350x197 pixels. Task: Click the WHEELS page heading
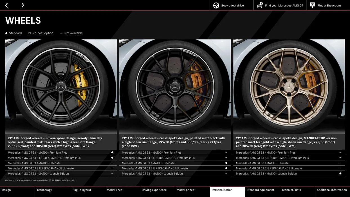[23, 20]
